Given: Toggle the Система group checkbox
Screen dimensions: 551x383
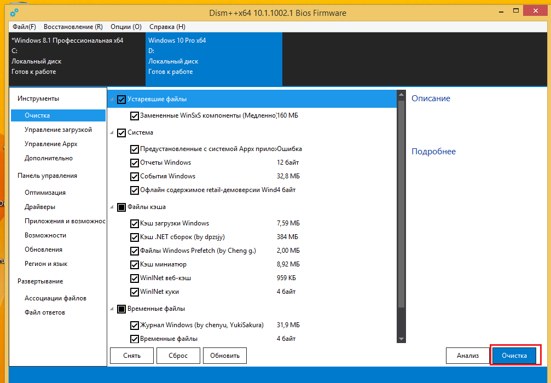Looking at the screenshot, I should point(121,133).
